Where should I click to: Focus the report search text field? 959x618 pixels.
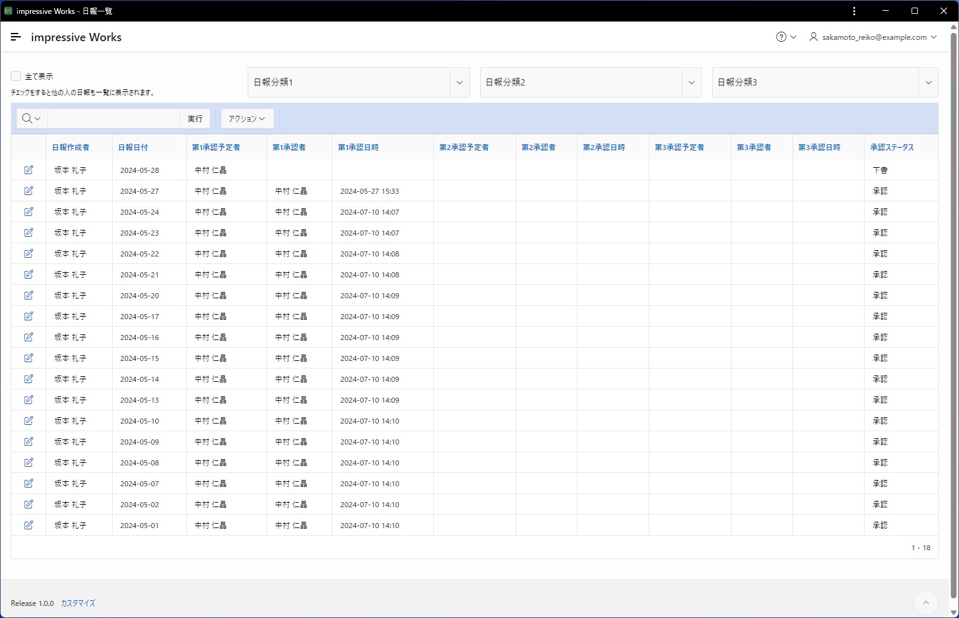coord(114,118)
